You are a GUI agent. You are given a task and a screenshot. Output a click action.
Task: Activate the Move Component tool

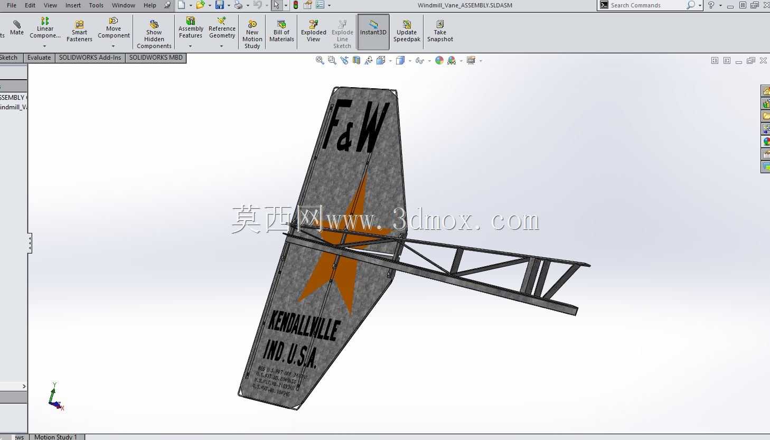(114, 28)
